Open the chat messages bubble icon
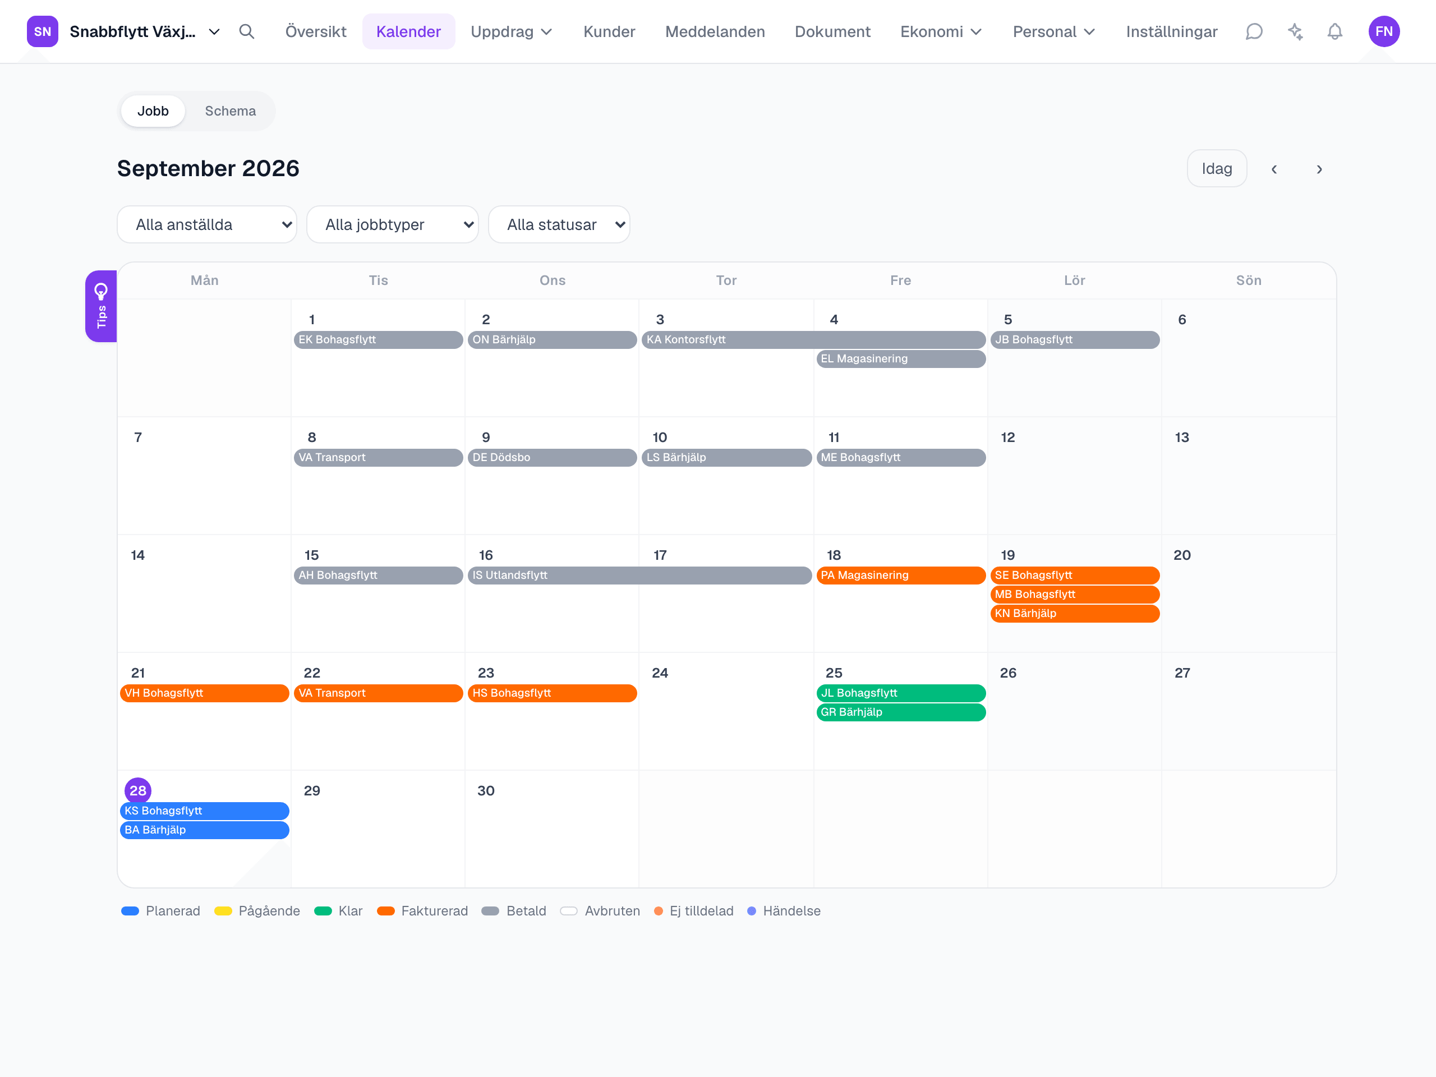The width and height of the screenshot is (1436, 1077). point(1254,31)
